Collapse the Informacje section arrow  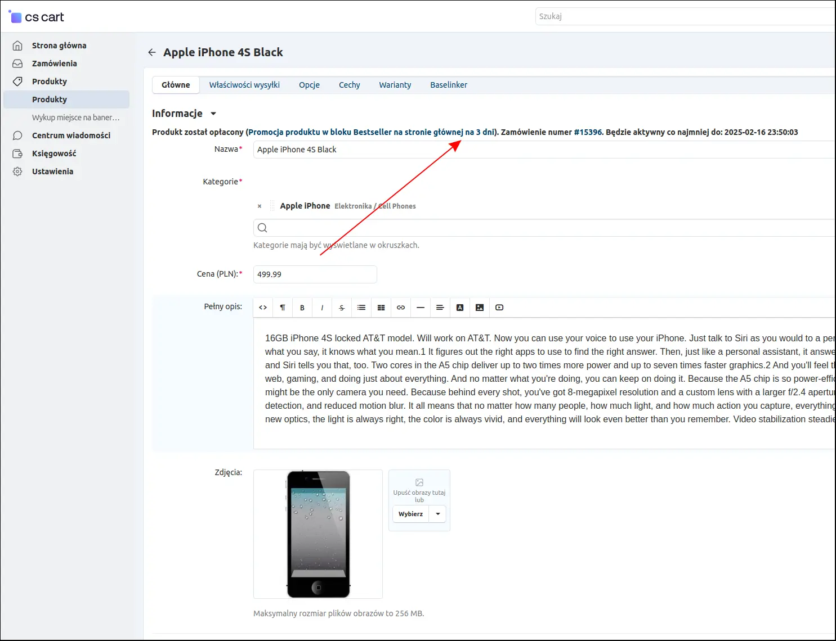coord(213,114)
